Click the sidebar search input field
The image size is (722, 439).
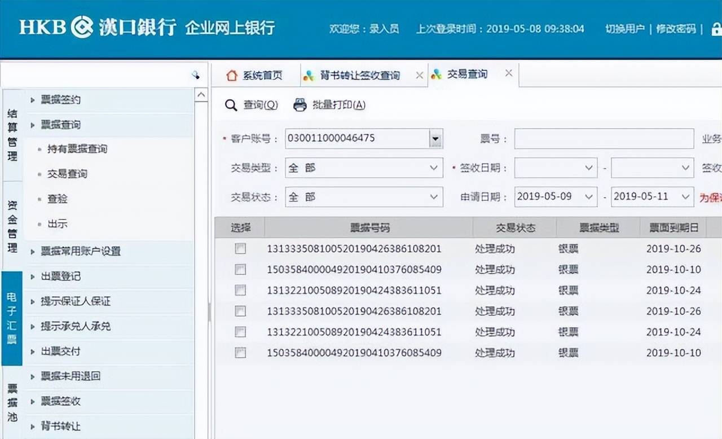(96, 74)
